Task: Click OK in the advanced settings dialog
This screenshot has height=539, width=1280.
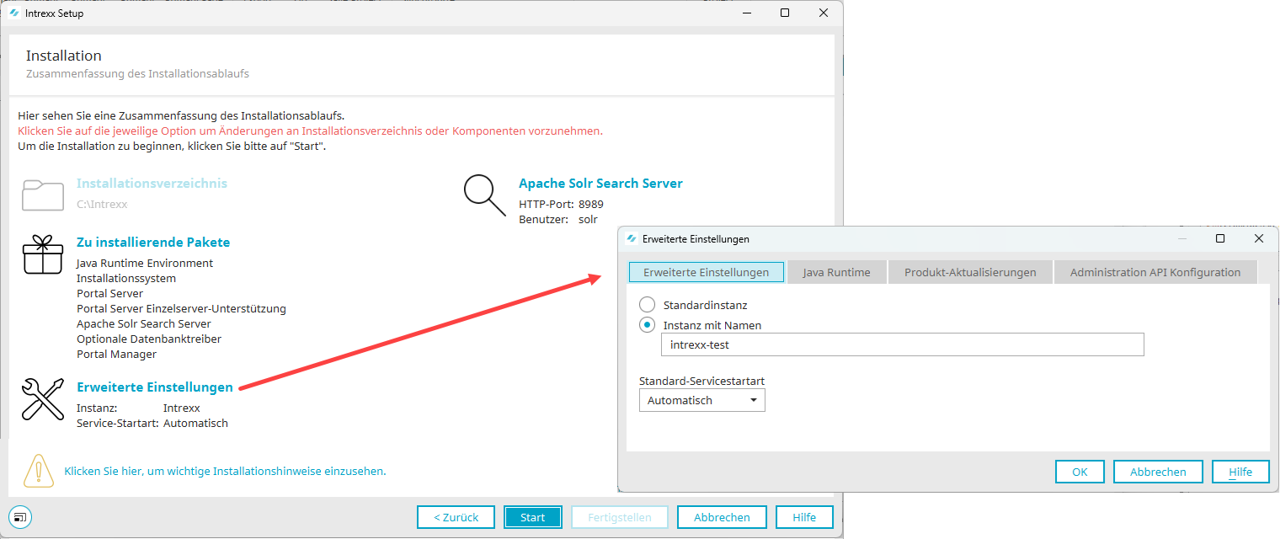Action: click(1080, 472)
